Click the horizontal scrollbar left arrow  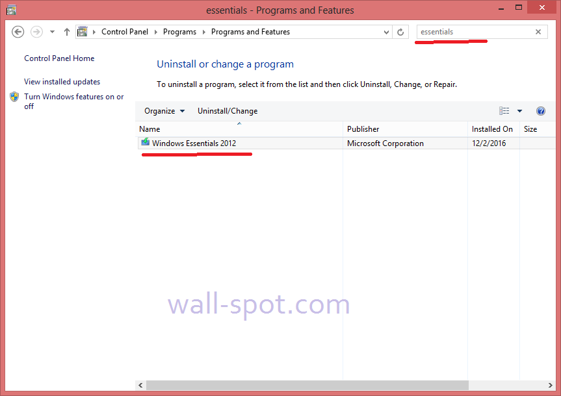coord(140,385)
